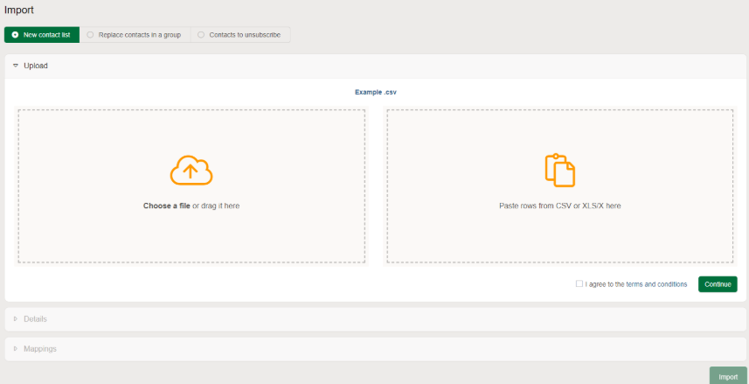
Task: Click the triangle arrow beside Mappings
Action: [16, 349]
